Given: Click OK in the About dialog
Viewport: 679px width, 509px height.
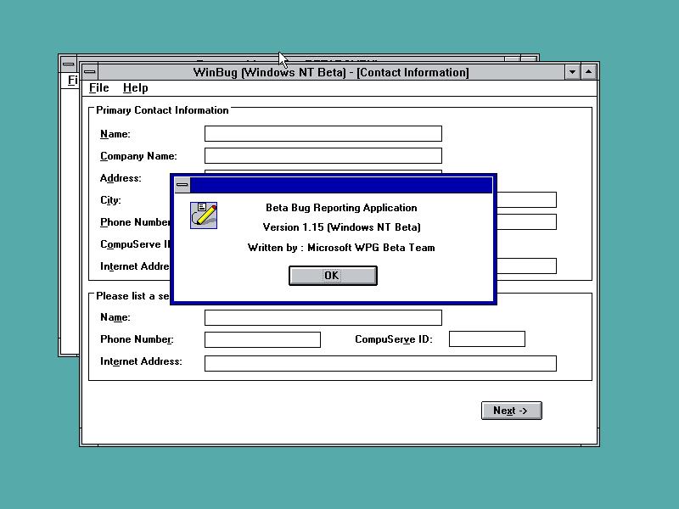Looking at the screenshot, I should (333, 276).
